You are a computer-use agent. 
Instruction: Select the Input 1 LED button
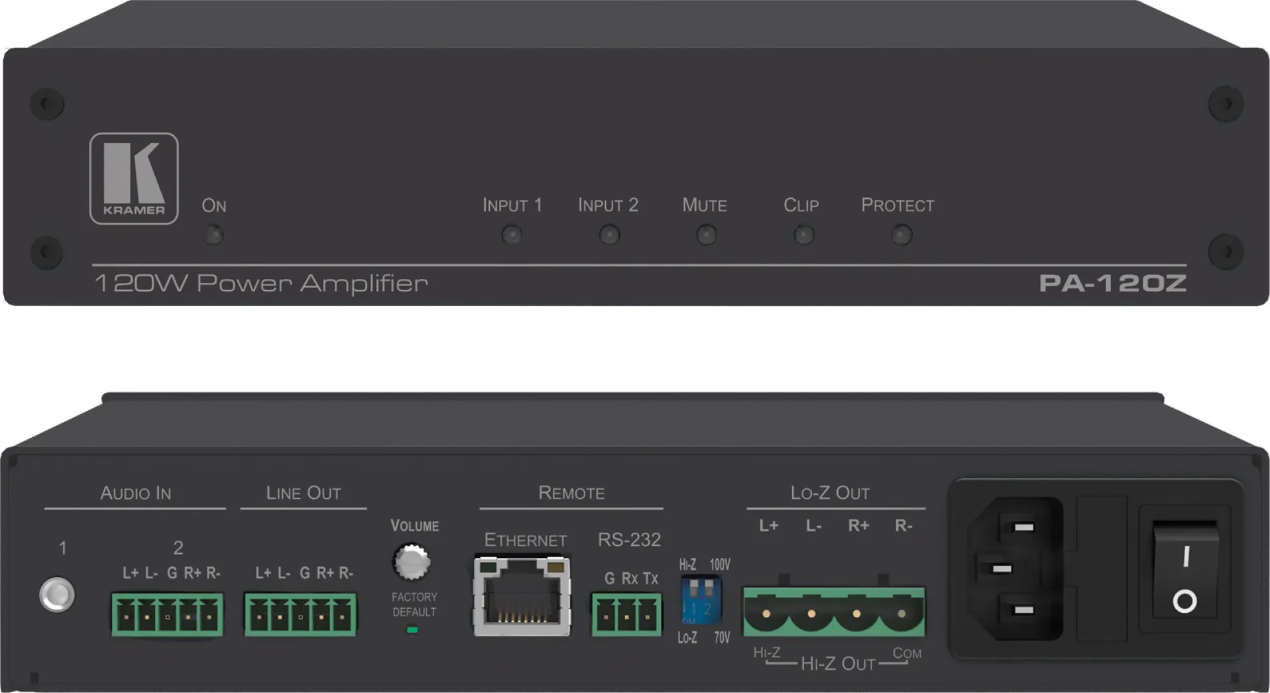(x=511, y=235)
